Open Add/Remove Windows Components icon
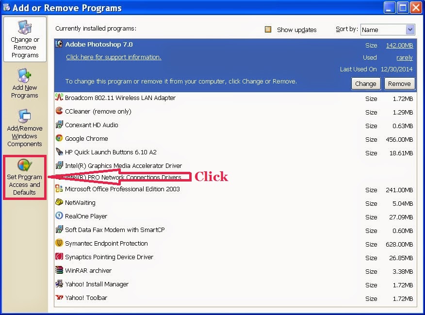The width and height of the screenshot is (425, 315). pyautogui.click(x=24, y=116)
